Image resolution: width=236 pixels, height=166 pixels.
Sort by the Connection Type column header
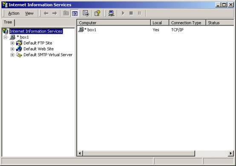(x=187, y=23)
